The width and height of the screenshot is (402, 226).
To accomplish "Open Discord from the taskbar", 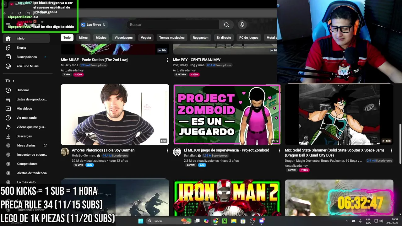I will pyautogui.click(x=262, y=221).
